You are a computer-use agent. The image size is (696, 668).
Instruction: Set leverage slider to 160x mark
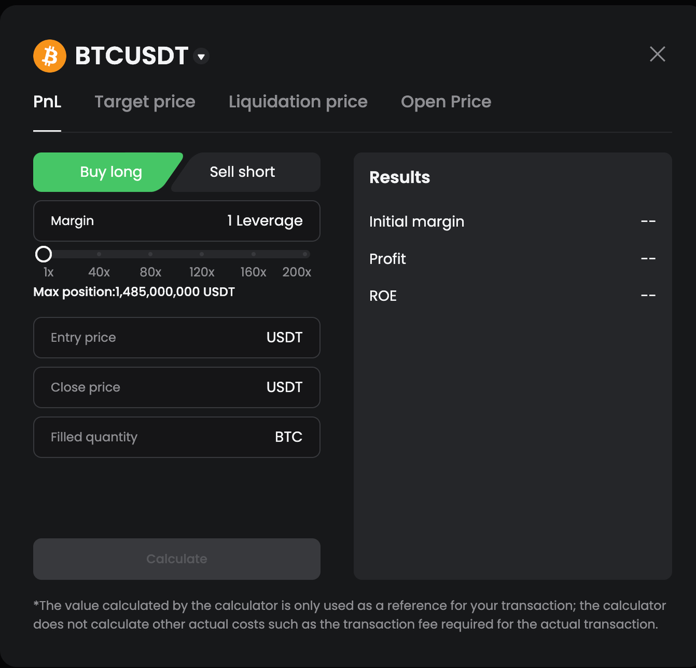click(253, 254)
